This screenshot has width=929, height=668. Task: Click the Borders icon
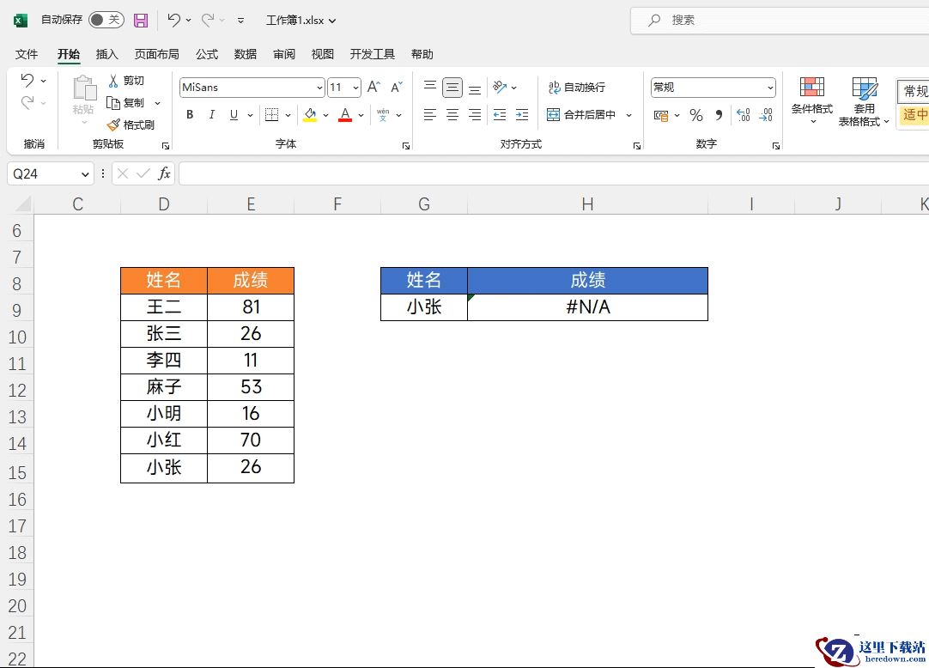pos(271,114)
